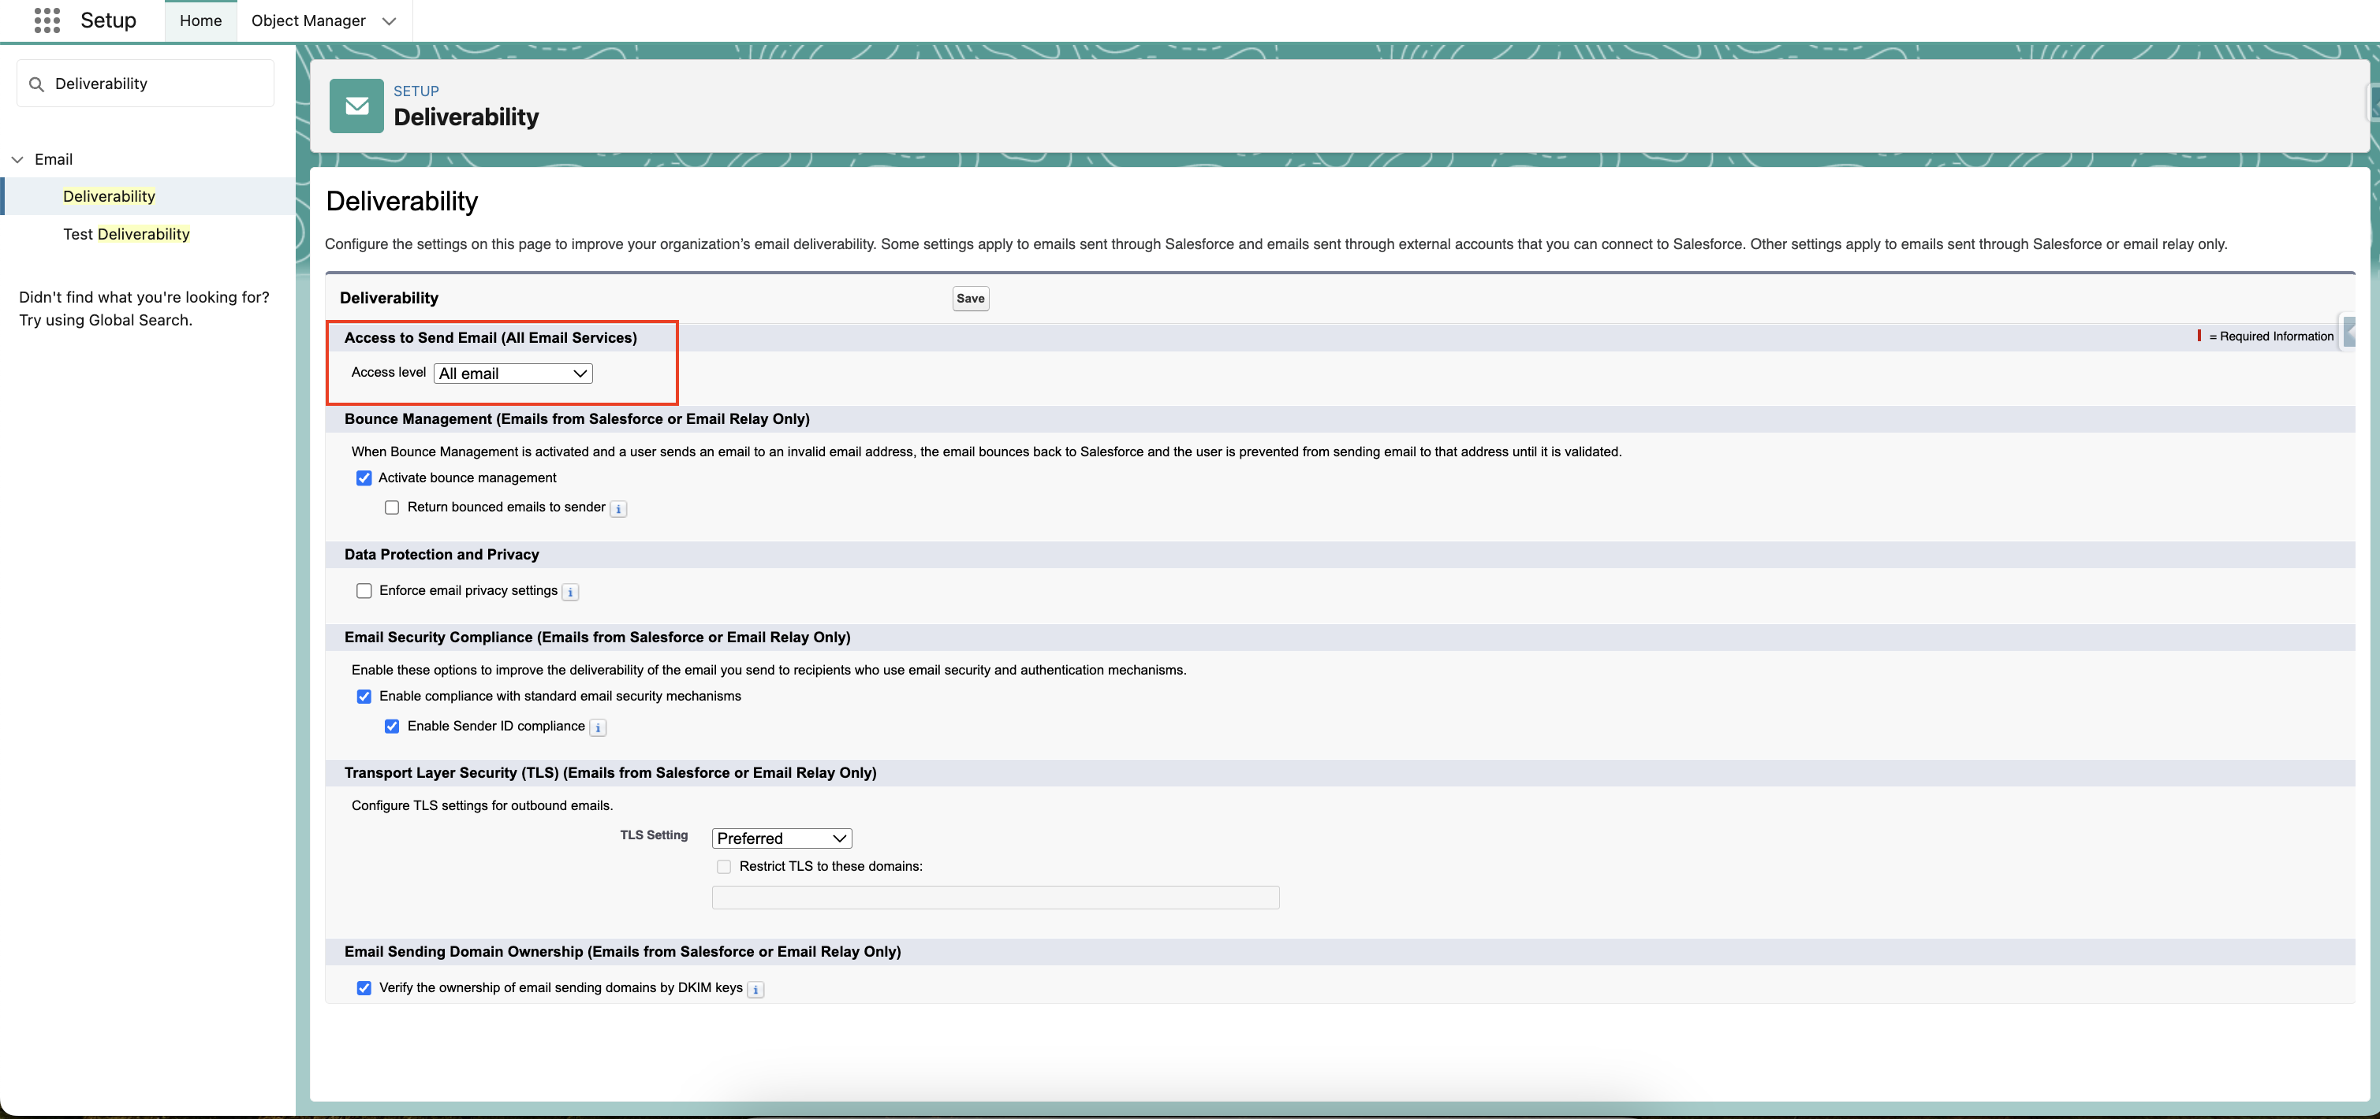Click the envelope icon in the Setup header

pyautogui.click(x=356, y=106)
